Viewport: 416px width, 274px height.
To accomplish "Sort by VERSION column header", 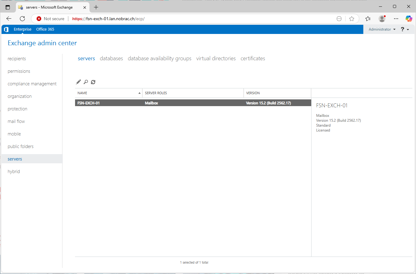I will (x=278, y=93).
